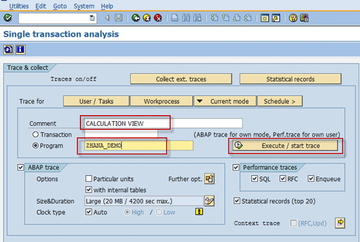Toggle the Performance traces checkbox

tap(236, 167)
